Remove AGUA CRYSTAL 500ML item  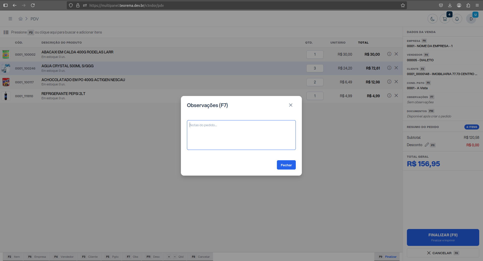(x=396, y=68)
